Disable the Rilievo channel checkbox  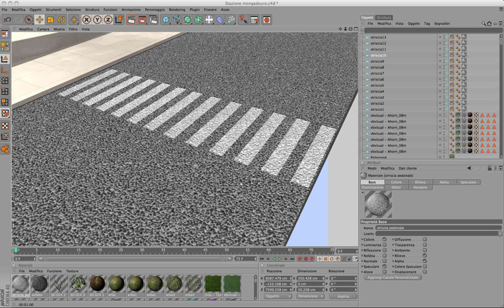tap(425, 256)
